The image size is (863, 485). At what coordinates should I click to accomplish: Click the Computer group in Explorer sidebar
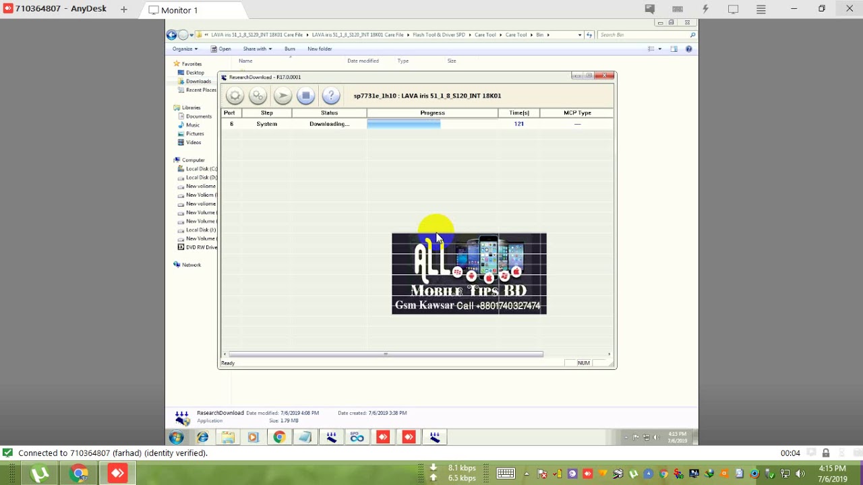click(193, 160)
